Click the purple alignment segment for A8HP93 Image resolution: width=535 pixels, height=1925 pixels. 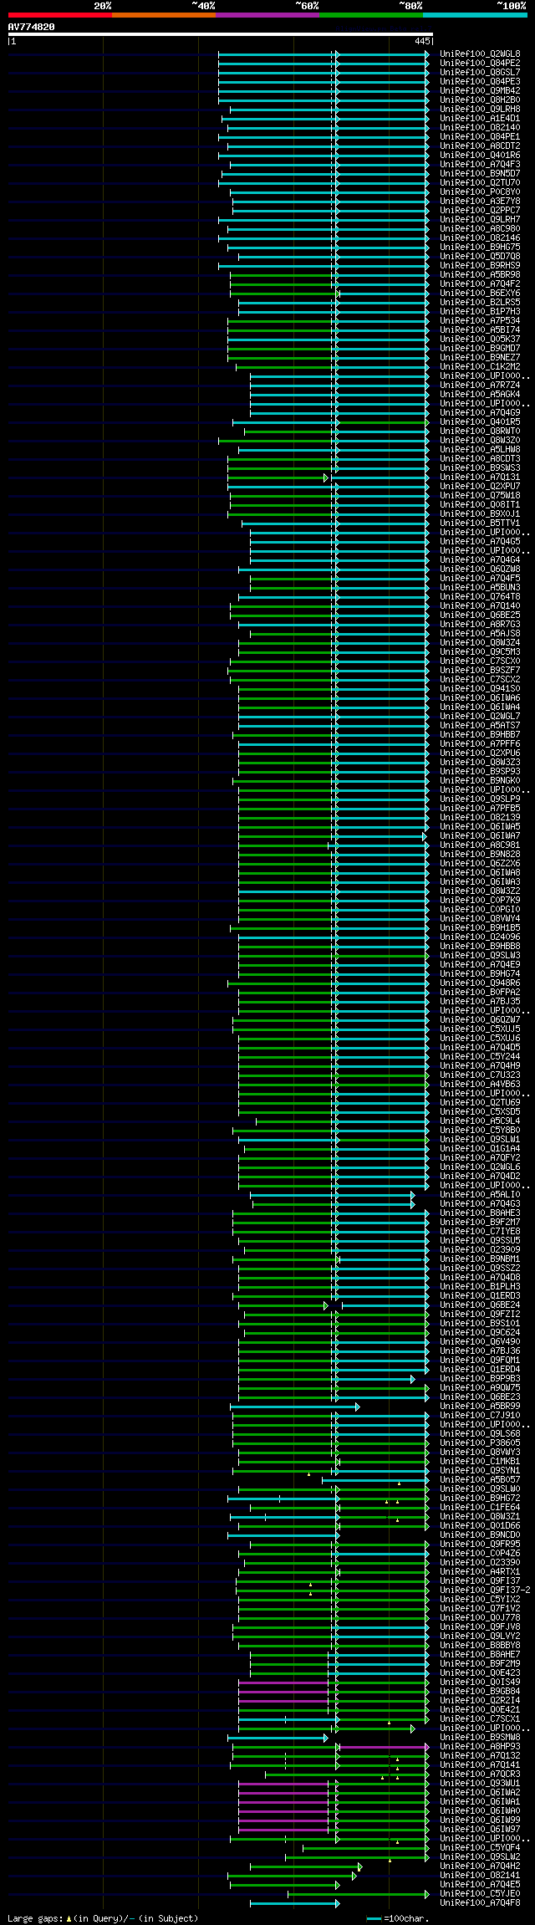(384, 1747)
